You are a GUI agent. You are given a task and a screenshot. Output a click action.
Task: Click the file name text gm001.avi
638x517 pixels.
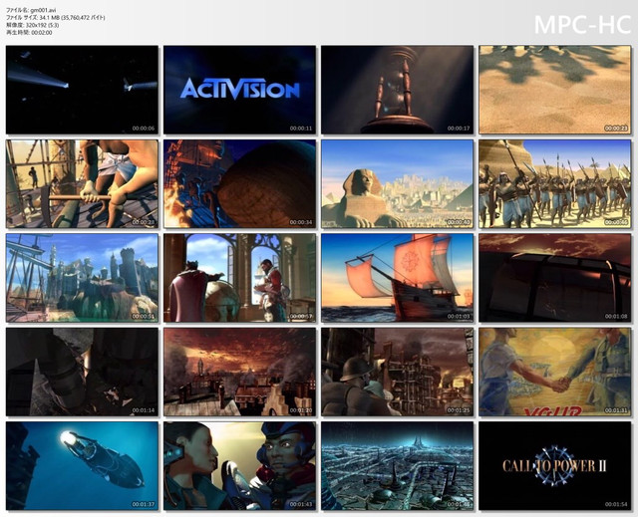(x=43, y=10)
